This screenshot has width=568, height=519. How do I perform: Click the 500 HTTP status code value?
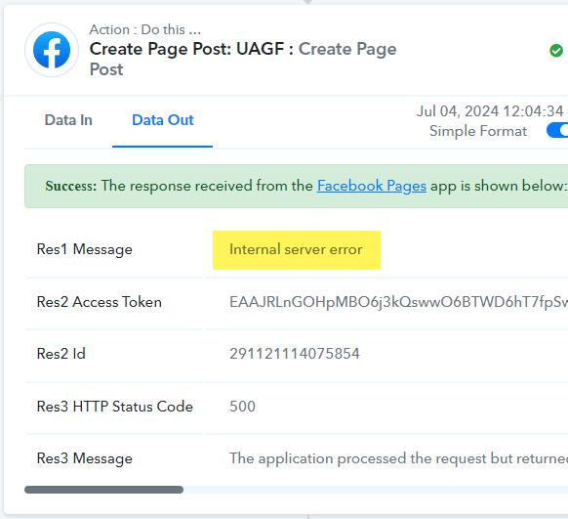click(242, 407)
